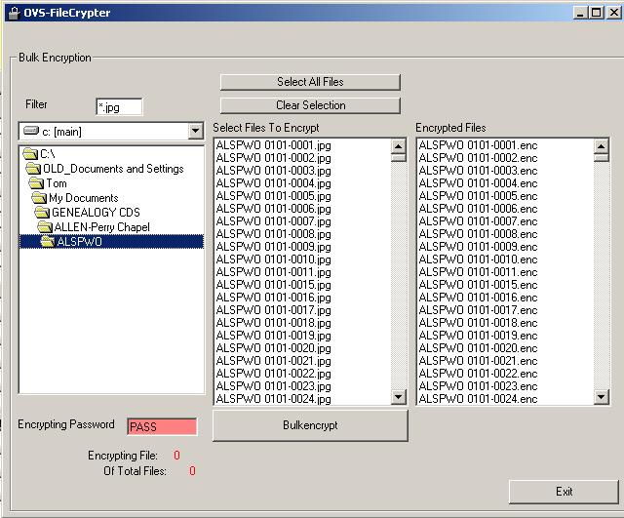Click the Select Files list scrollbar thumb
Image resolution: width=624 pixels, height=518 pixels.
[x=399, y=158]
